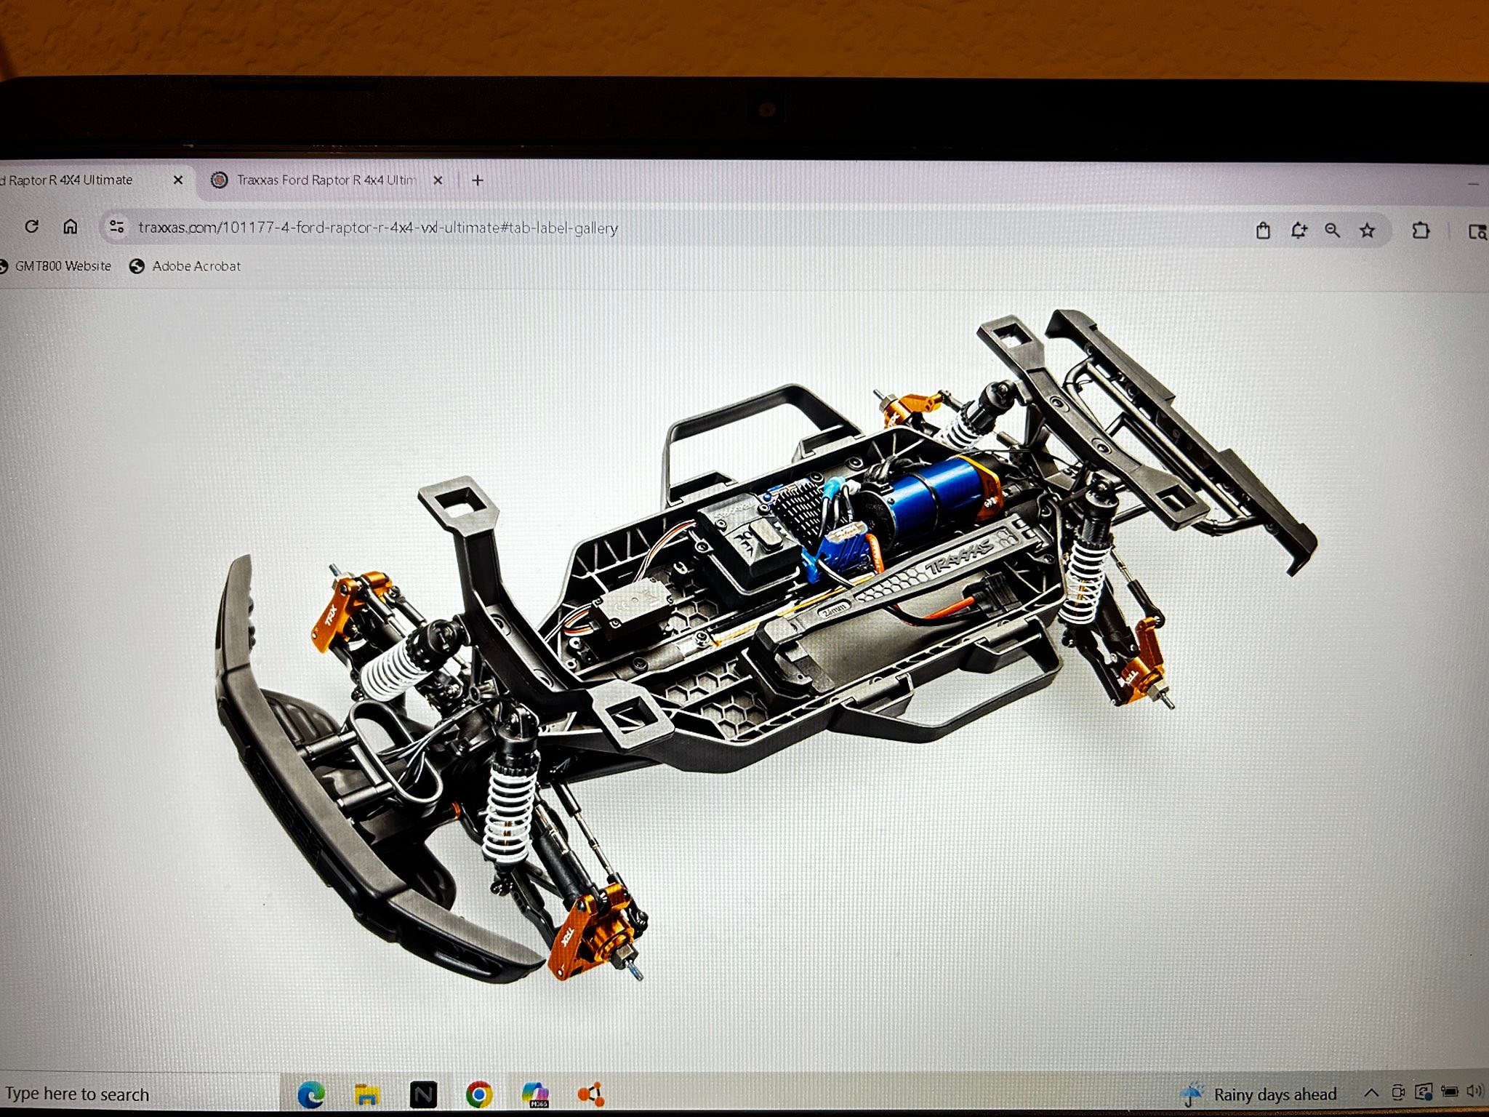Open the battery status tray icon
Screen dimensions: 1489x1117
[1449, 1092]
